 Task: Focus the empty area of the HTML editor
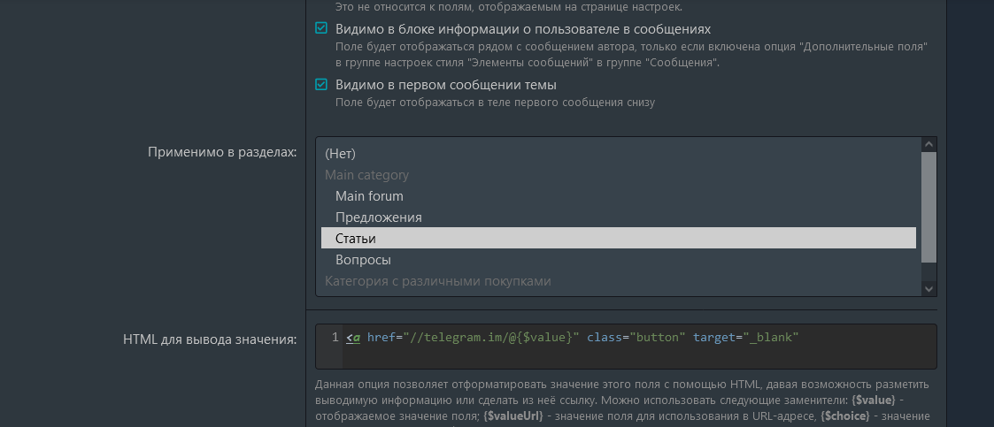pyautogui.click(x=637, y=358)
